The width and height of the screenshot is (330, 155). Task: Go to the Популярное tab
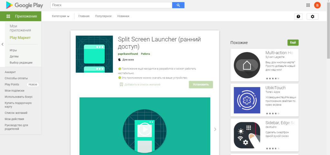[x=103, y=16]
